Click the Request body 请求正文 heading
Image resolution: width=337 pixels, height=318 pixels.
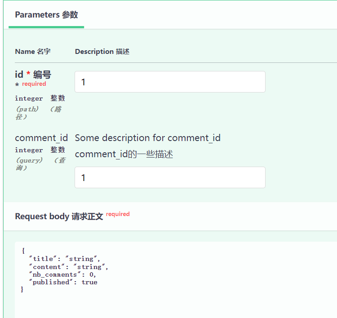[59, 216]
